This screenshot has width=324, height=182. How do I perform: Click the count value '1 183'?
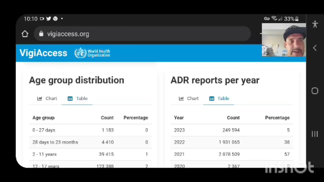pos(108,130)
